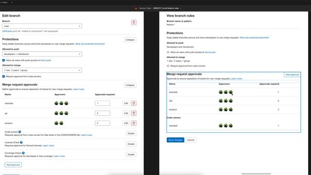Open the Allowed to push dropdown
This screenshot has height=175, width=311.
(42, 54)
